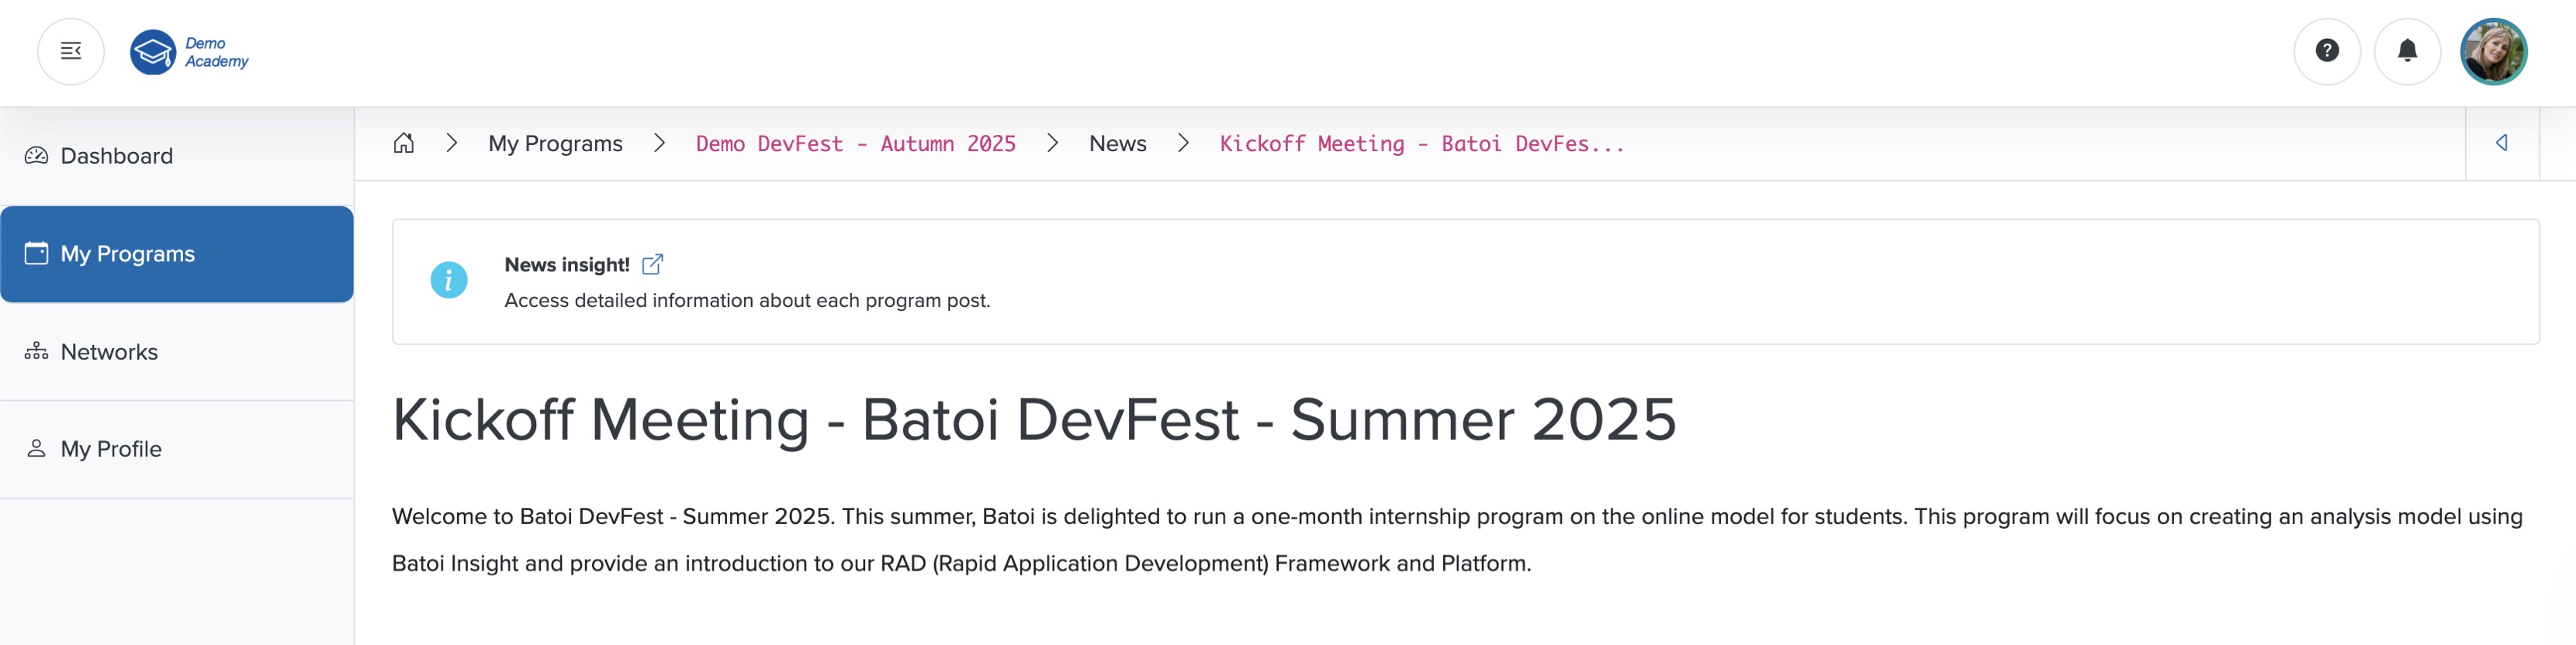Click the left-pointing triangle in breadcrumb bar

tap(2501, 143)
